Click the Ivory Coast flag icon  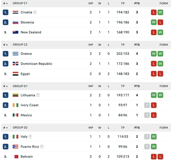tap(16, 105)
